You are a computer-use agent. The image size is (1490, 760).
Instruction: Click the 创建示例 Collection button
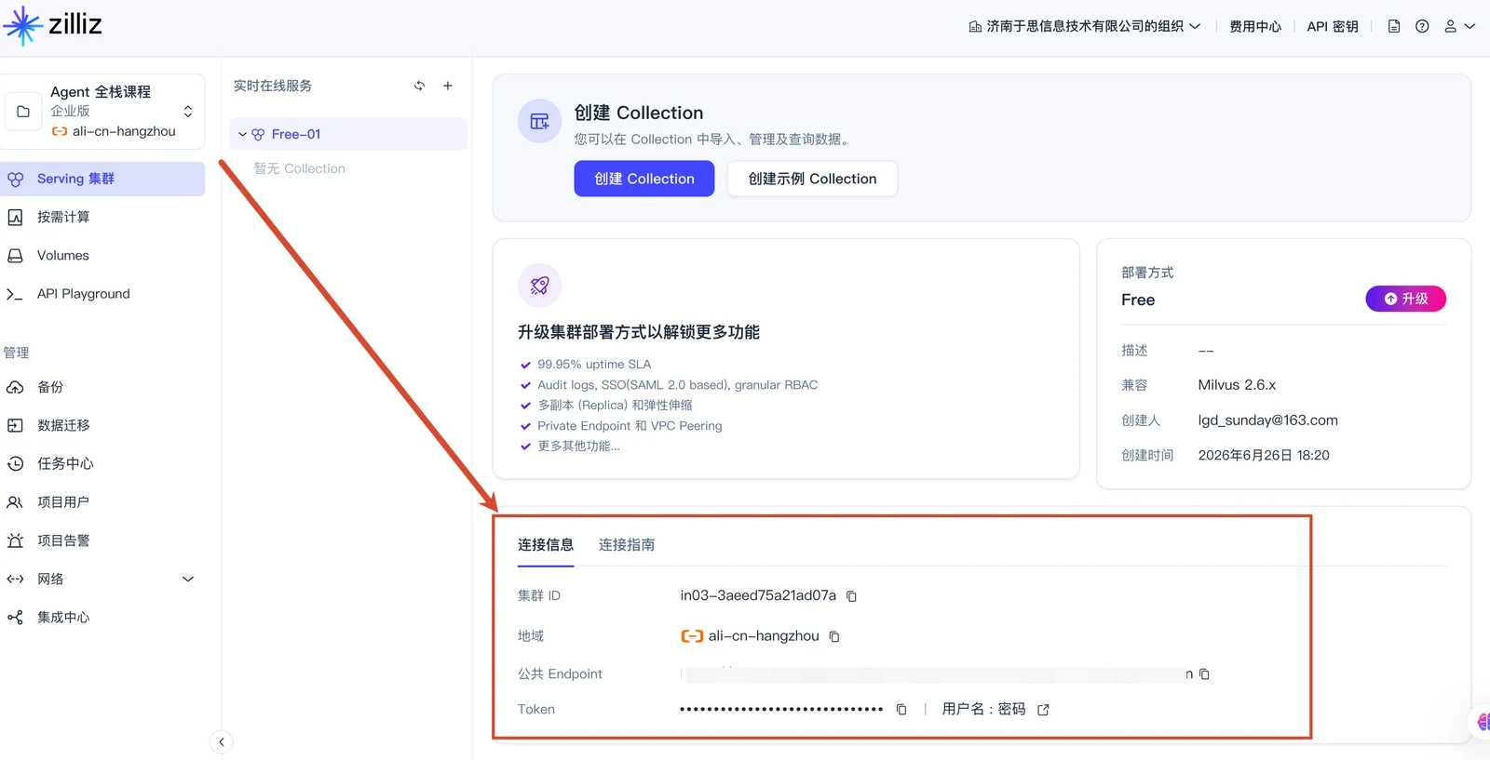tap(812, 179)
